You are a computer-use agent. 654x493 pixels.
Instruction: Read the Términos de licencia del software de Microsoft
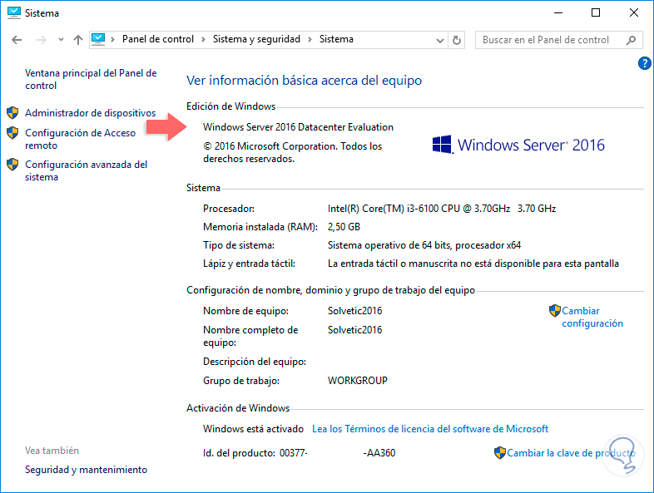[x=430, y=429]
